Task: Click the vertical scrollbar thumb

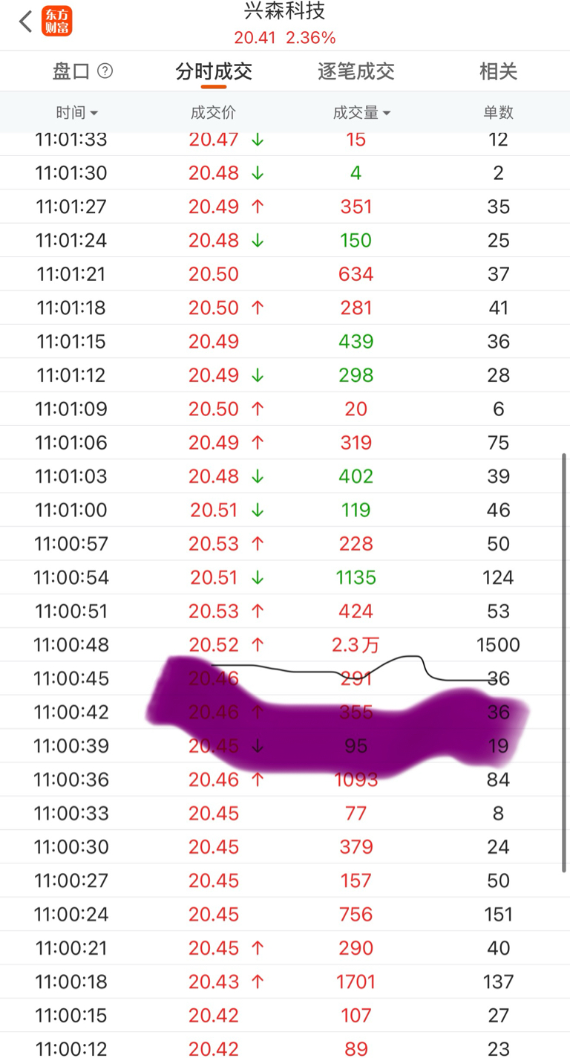Action: click(x=565, y=663)
